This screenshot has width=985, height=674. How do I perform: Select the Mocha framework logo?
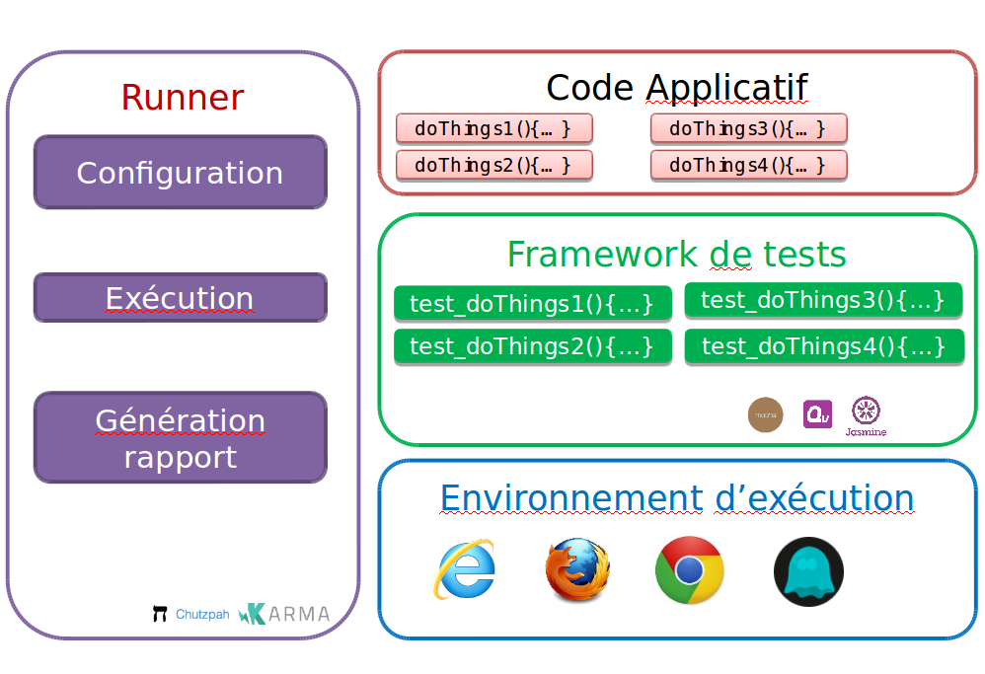coord(765,414)
